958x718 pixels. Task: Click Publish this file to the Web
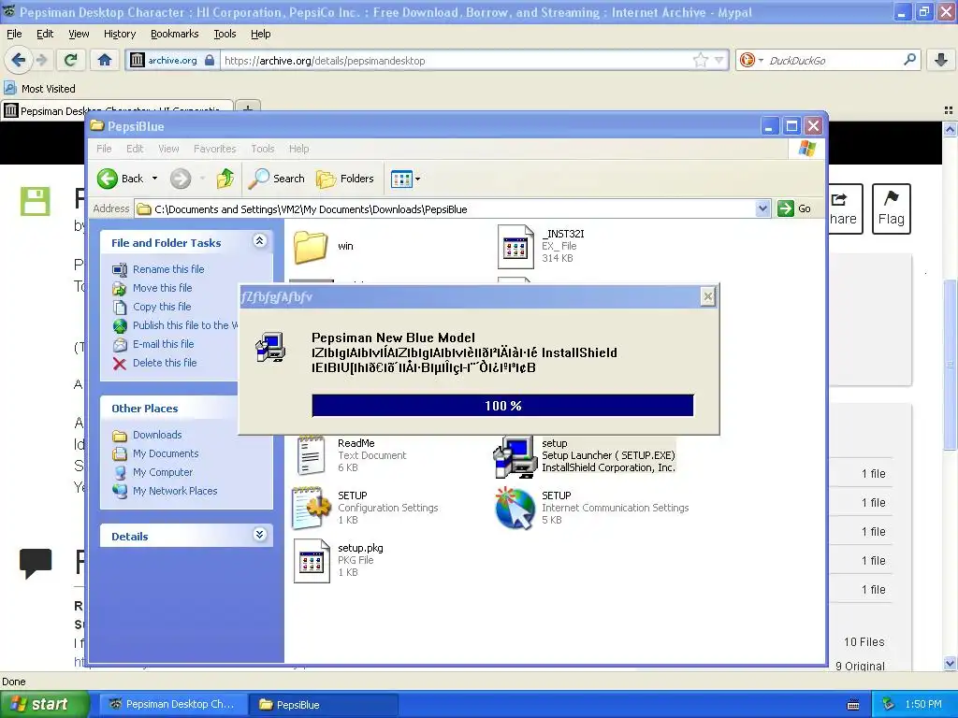(185, 325)
